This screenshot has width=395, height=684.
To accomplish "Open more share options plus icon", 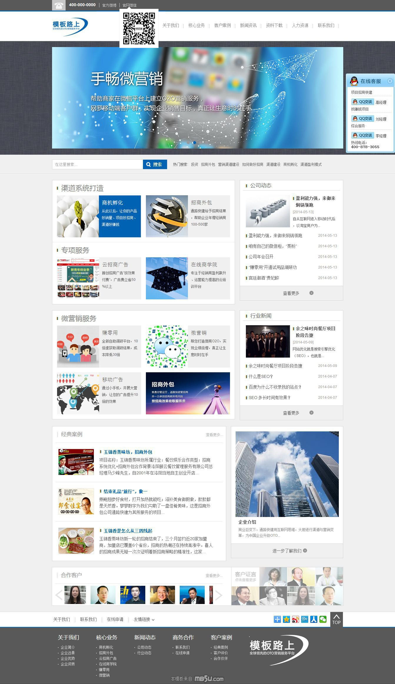I will pos(277,619).
